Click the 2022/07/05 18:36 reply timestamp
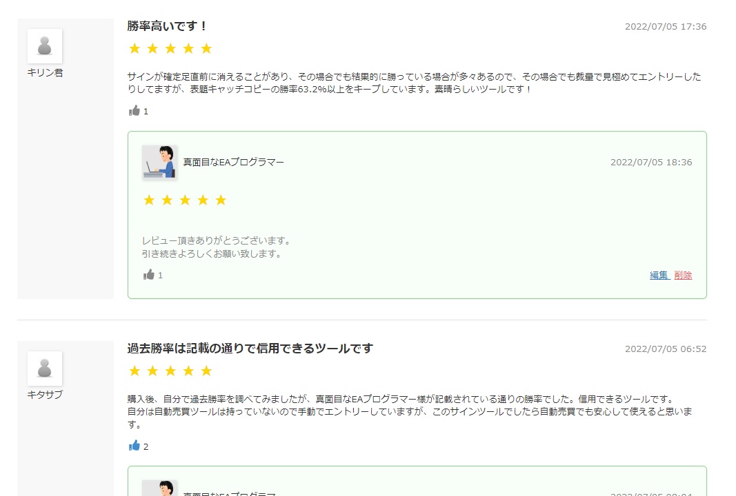The image size is (736, 496). (650, 163)
